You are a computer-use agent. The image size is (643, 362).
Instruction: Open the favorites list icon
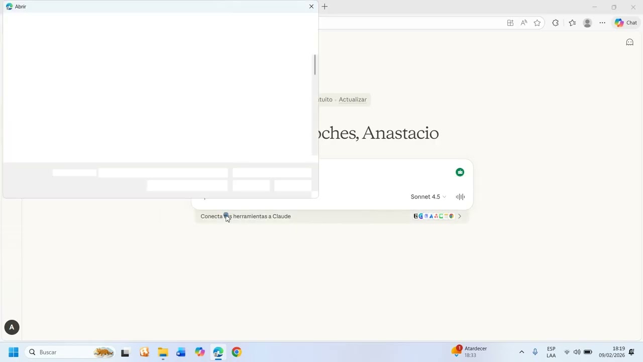click(x=572, y=23)
